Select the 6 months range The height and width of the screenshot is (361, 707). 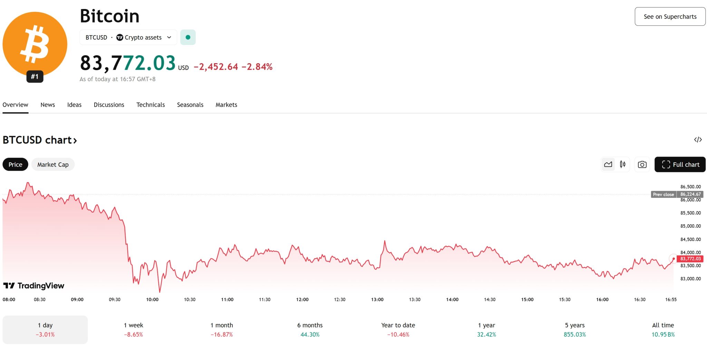(x=310, y=330)
